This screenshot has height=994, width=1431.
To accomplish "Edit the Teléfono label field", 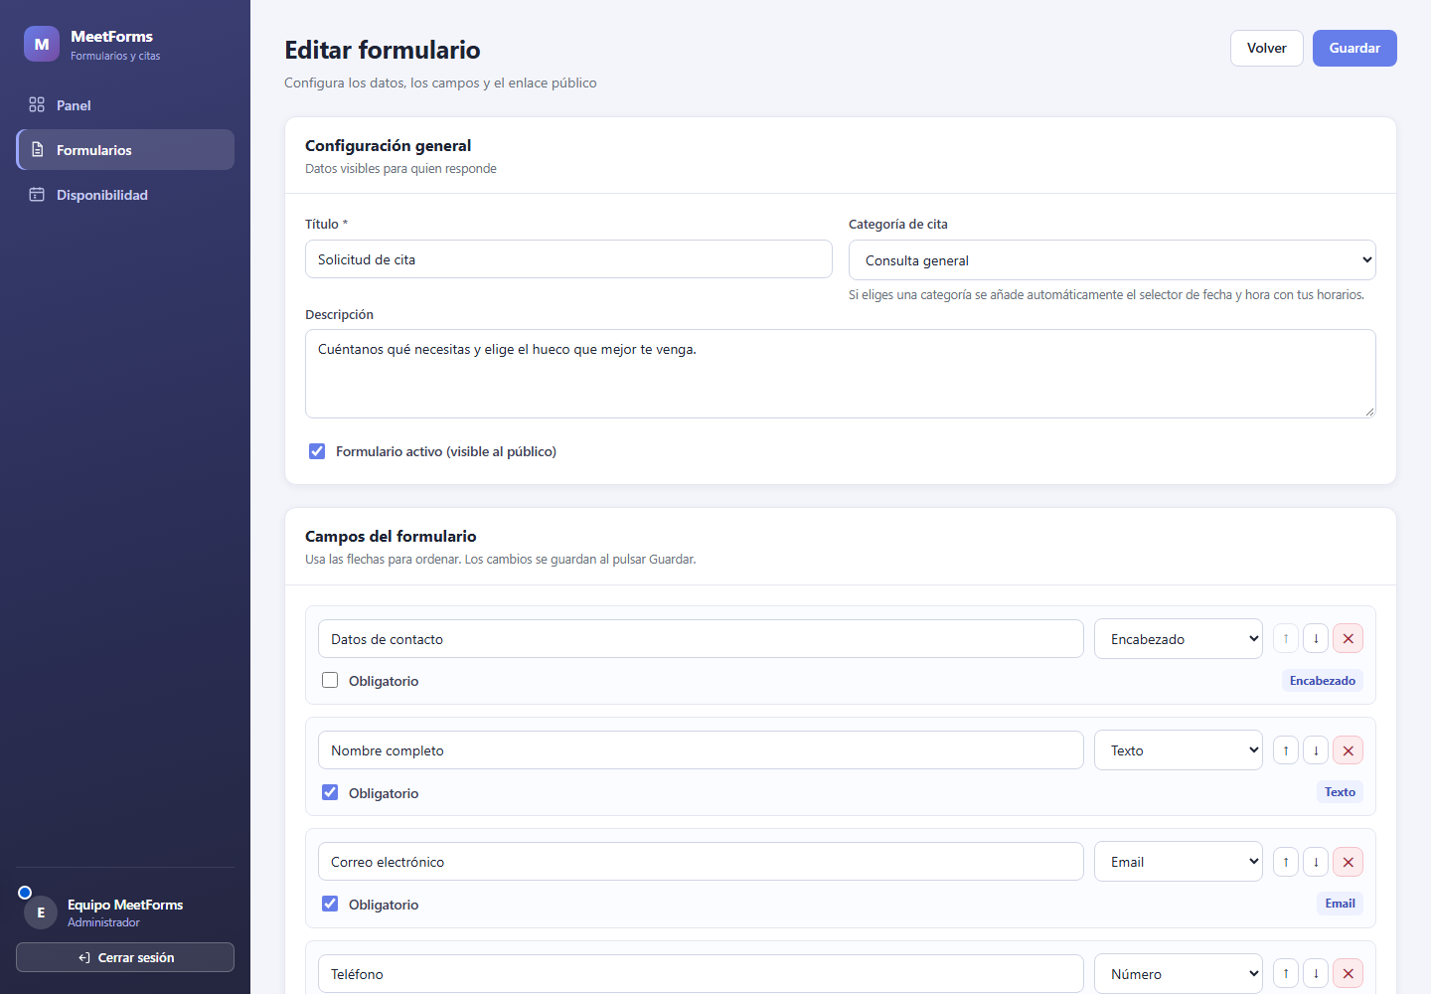I will click(701, 974).
